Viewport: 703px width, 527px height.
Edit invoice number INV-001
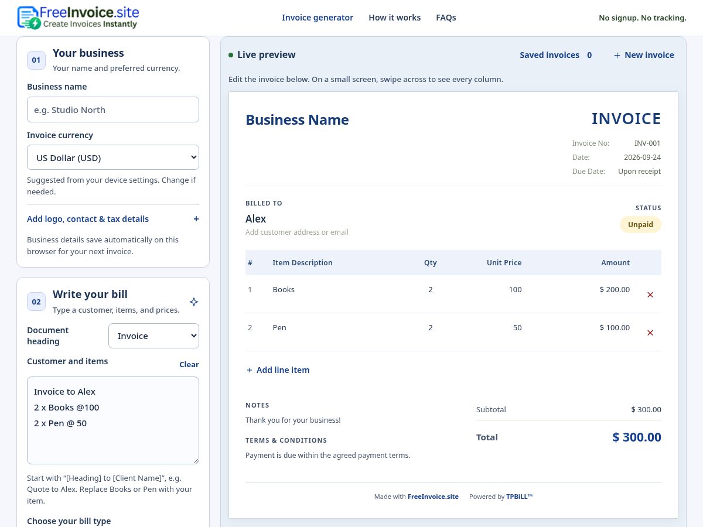[647, 143]
